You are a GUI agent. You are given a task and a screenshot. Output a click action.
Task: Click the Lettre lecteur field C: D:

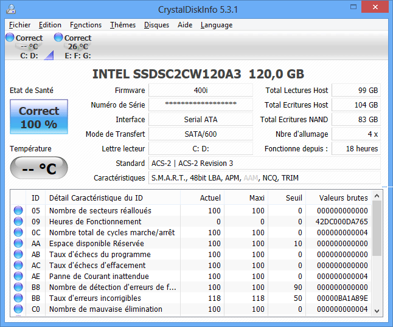pyautogui.click(x=201, y=149)
